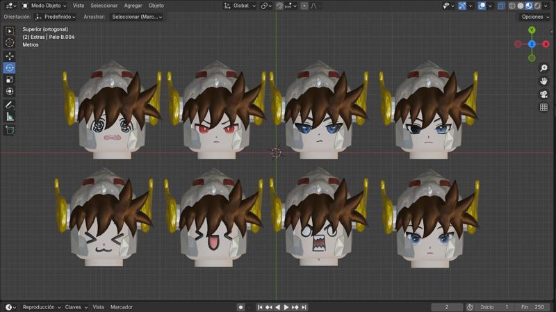Open the Agregar menu
The height and width of the screenshot is (312, 556).
pos(133,6)
